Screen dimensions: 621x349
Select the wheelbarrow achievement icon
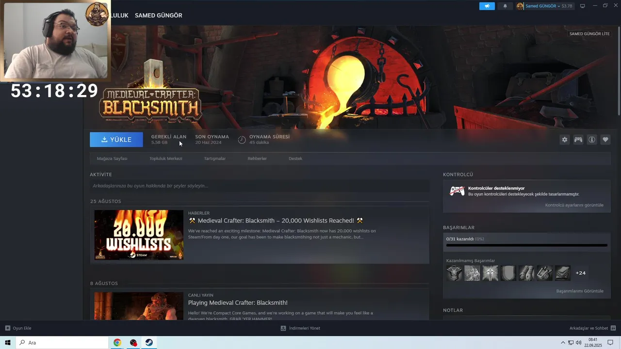(x=544, y=273)
